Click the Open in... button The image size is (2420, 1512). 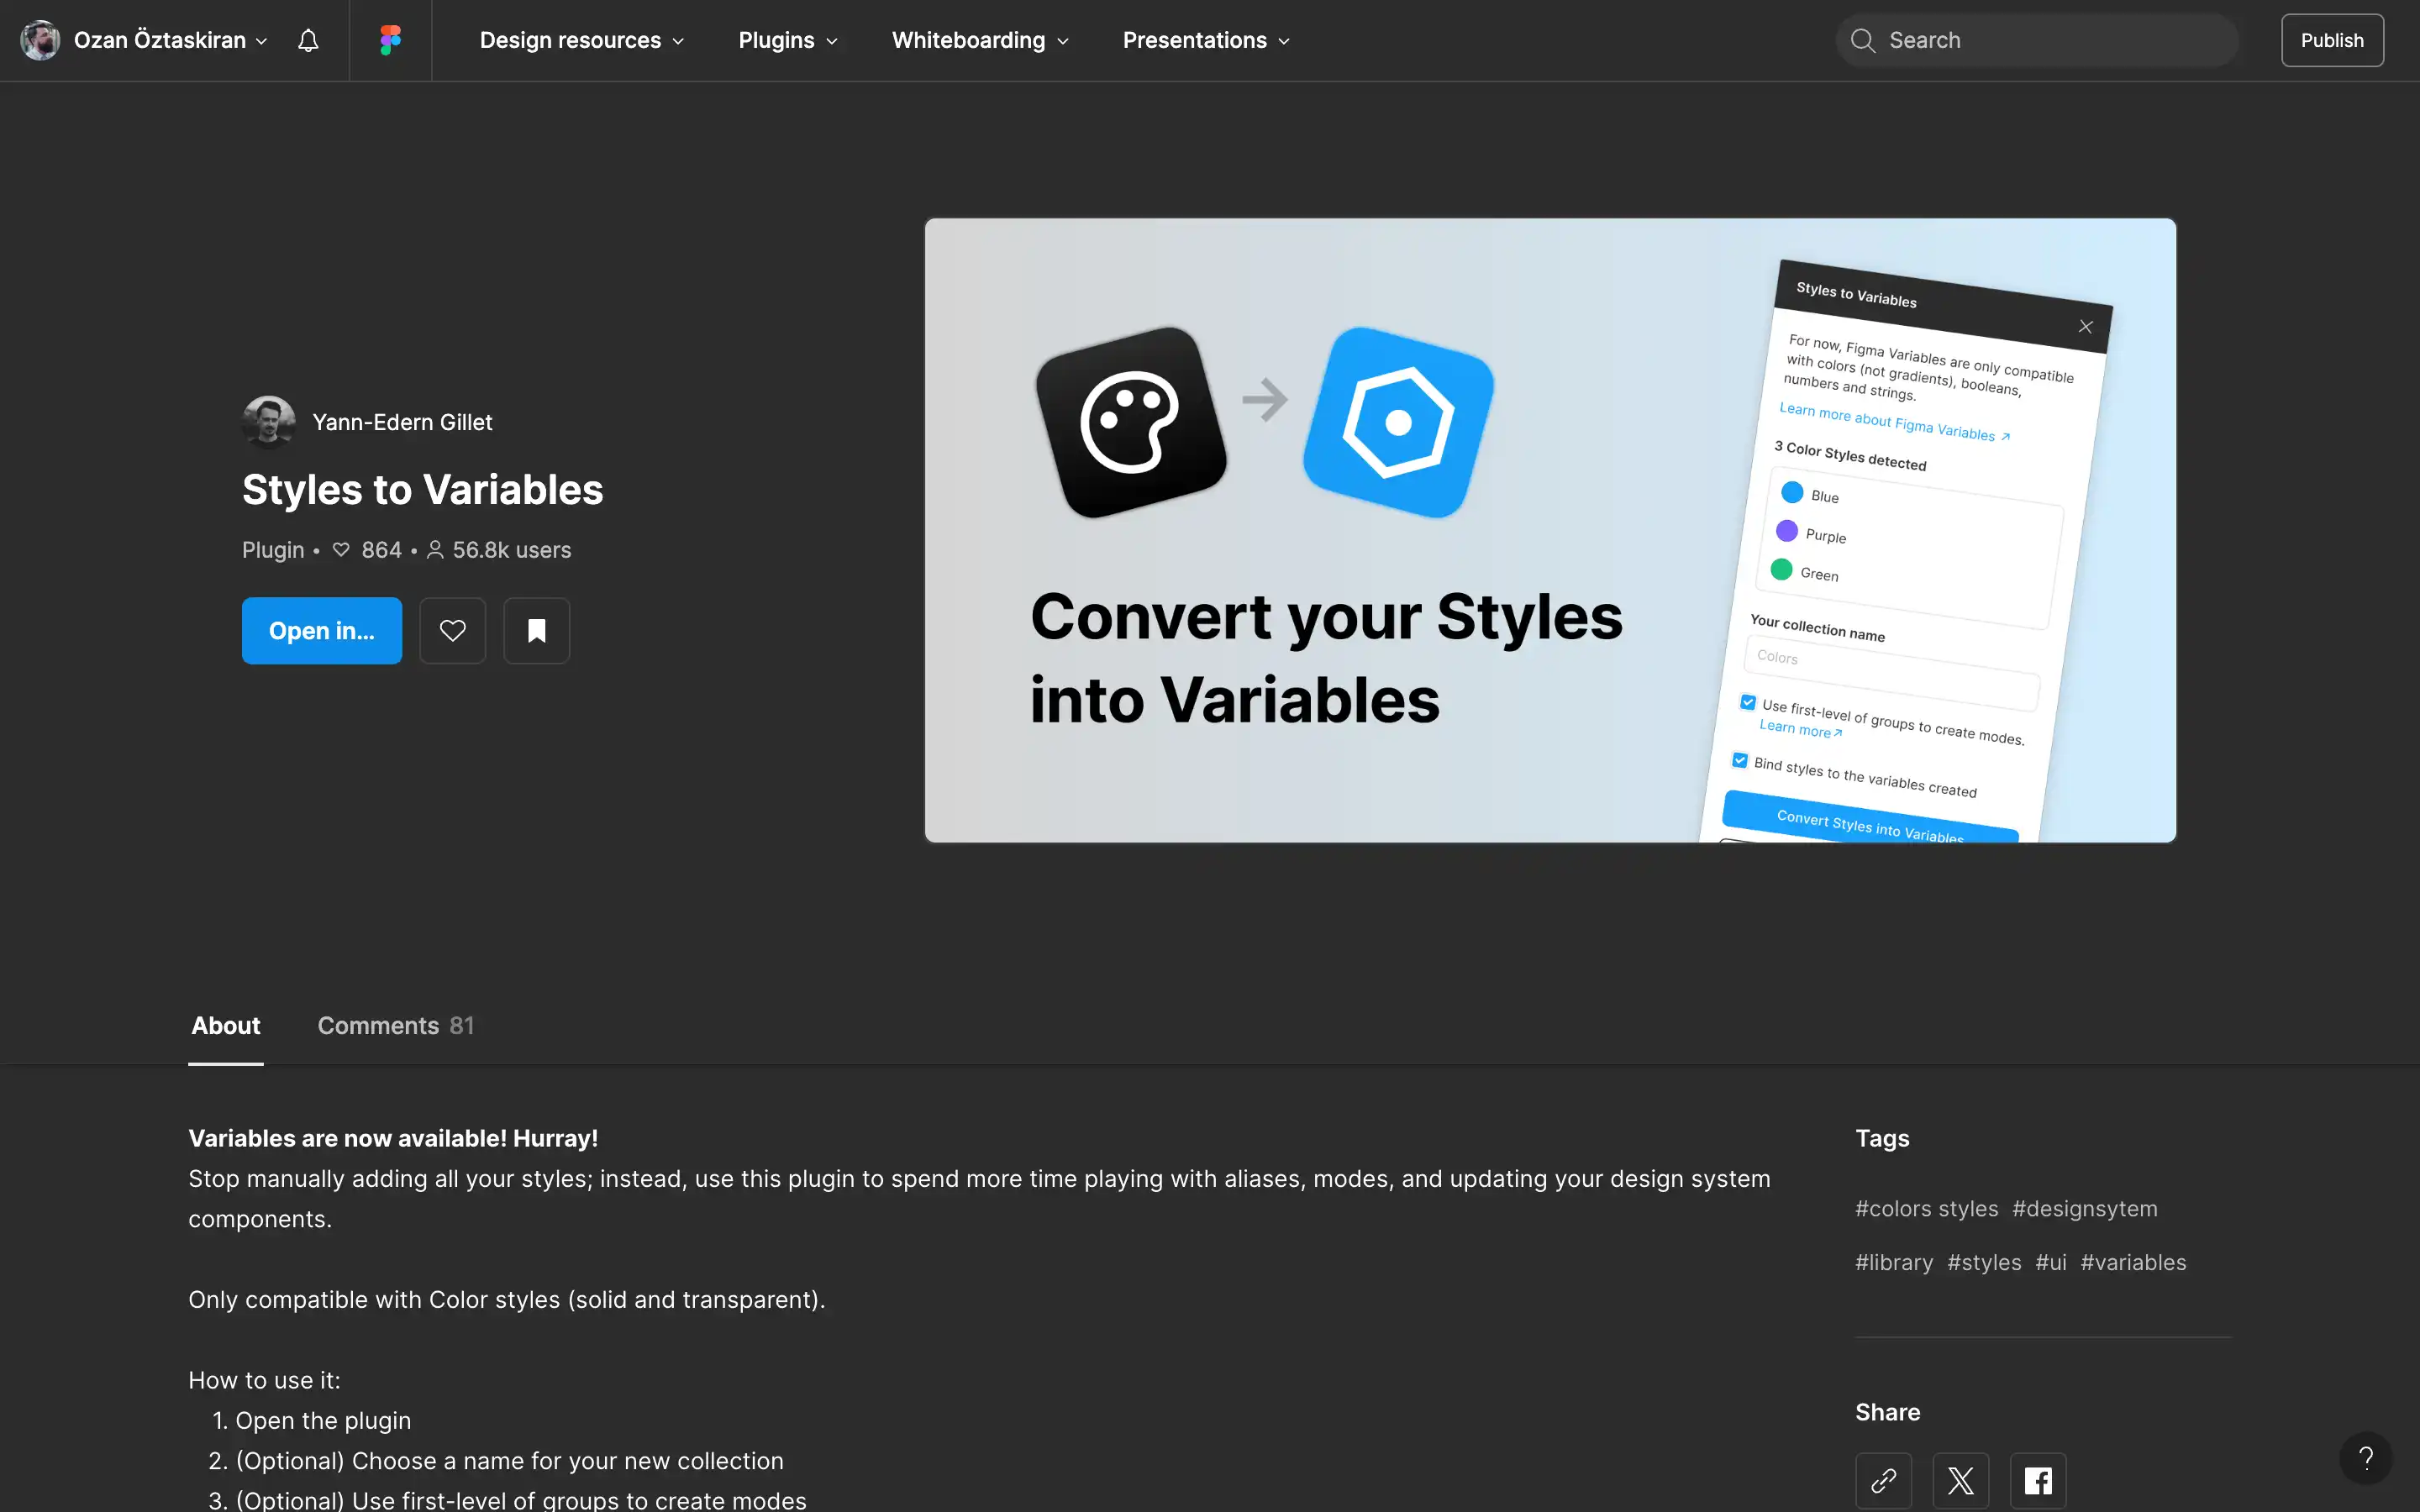pos(321,630)
